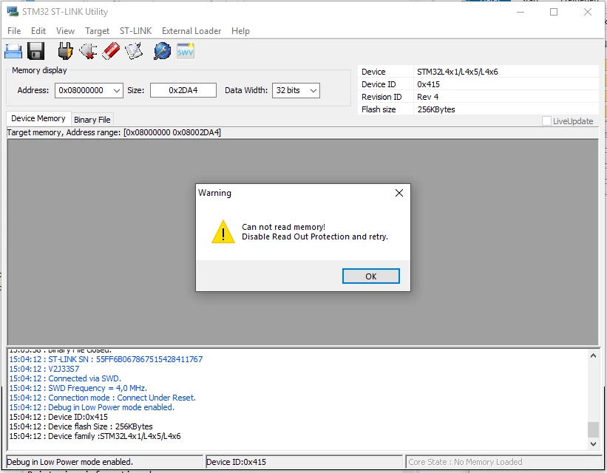Click the Program and verify icon
Viewport: 607px width, 473px height.
134,51
